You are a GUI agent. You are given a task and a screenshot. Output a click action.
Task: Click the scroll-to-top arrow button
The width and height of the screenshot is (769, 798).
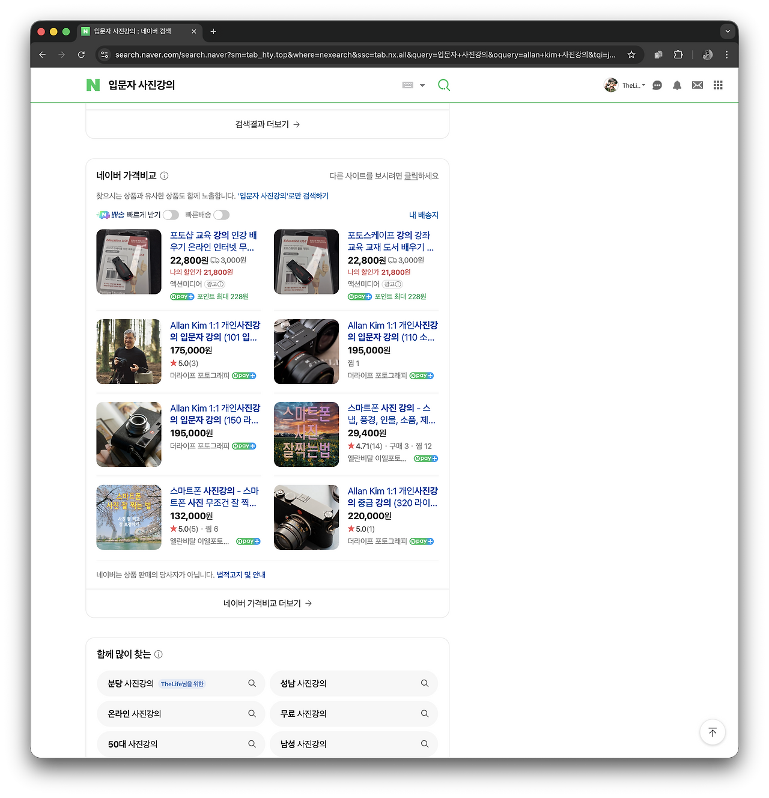pyautogui.click(x=713, y=732)
